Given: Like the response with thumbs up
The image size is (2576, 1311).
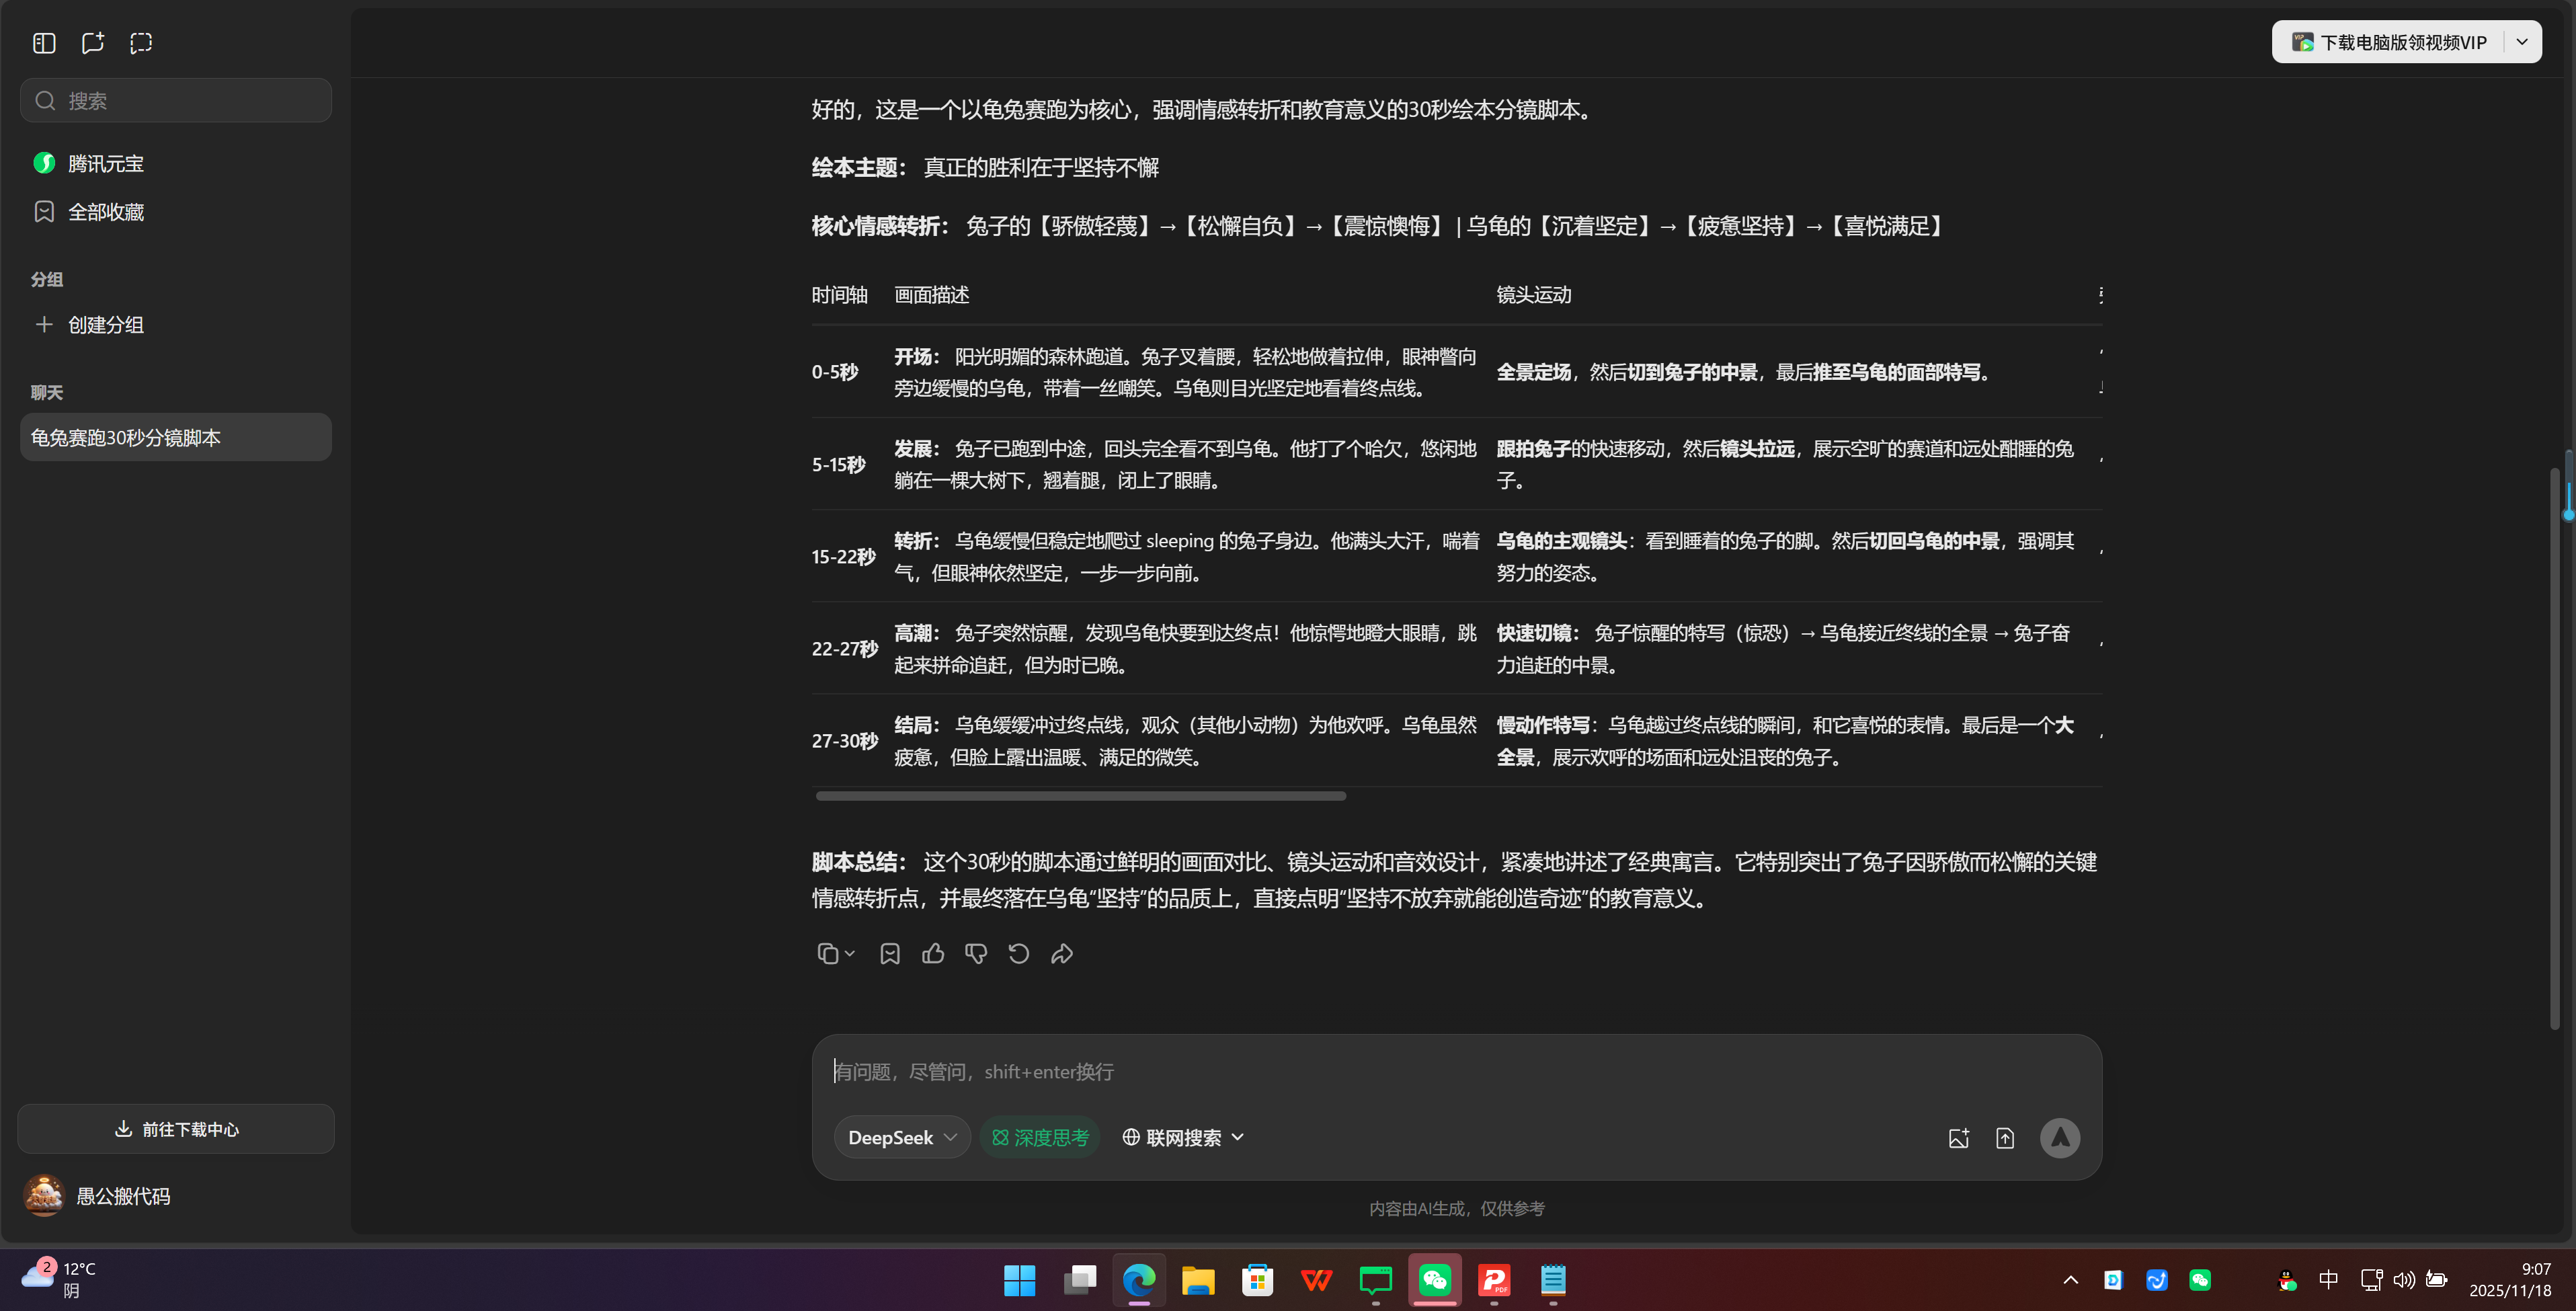Looking at the screenshot, I should pos(932,953).
